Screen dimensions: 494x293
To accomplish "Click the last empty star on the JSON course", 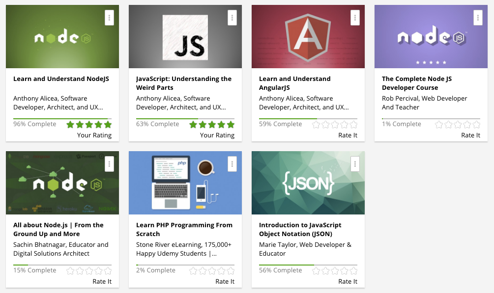I will click(352, 270).
